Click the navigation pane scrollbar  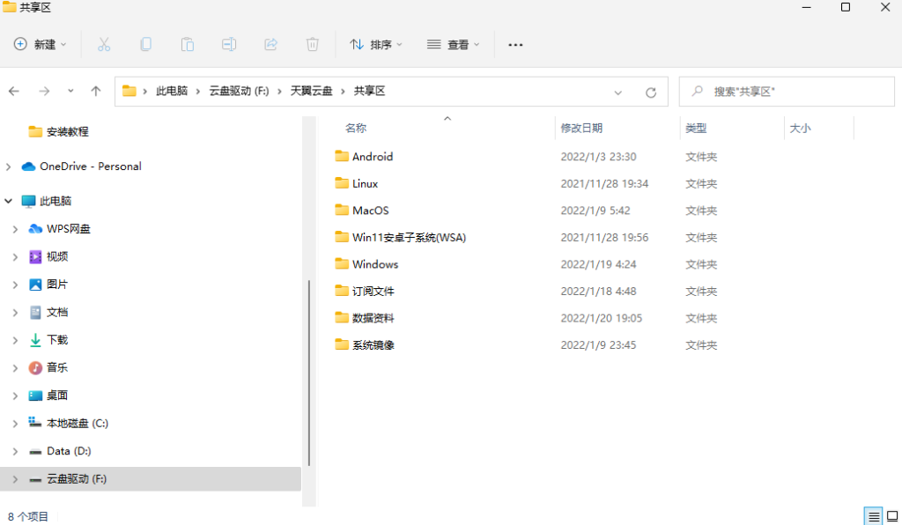point(309,373)
